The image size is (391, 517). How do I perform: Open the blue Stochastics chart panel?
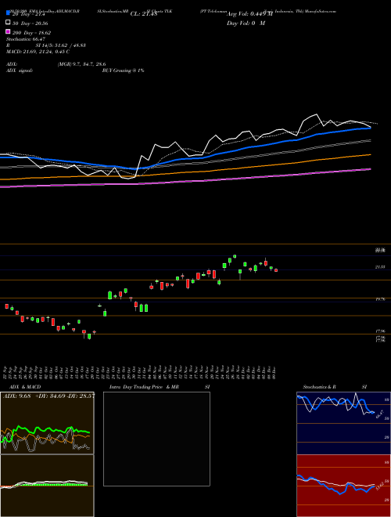(343, 423)
